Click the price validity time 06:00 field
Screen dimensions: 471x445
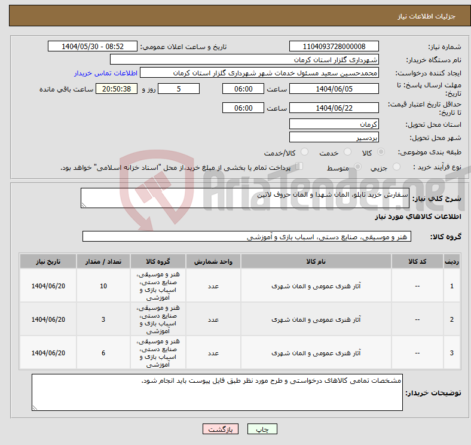(x=243, y=108)
